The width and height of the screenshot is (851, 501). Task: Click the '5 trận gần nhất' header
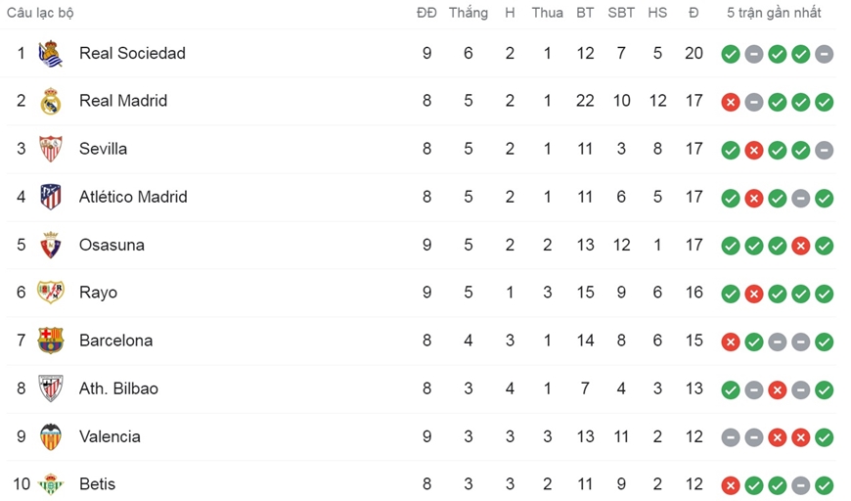(774, 13)
